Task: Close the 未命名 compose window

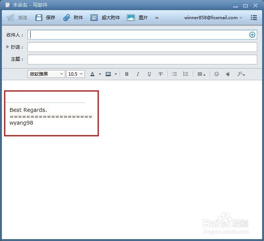Action: click(255, 6)
